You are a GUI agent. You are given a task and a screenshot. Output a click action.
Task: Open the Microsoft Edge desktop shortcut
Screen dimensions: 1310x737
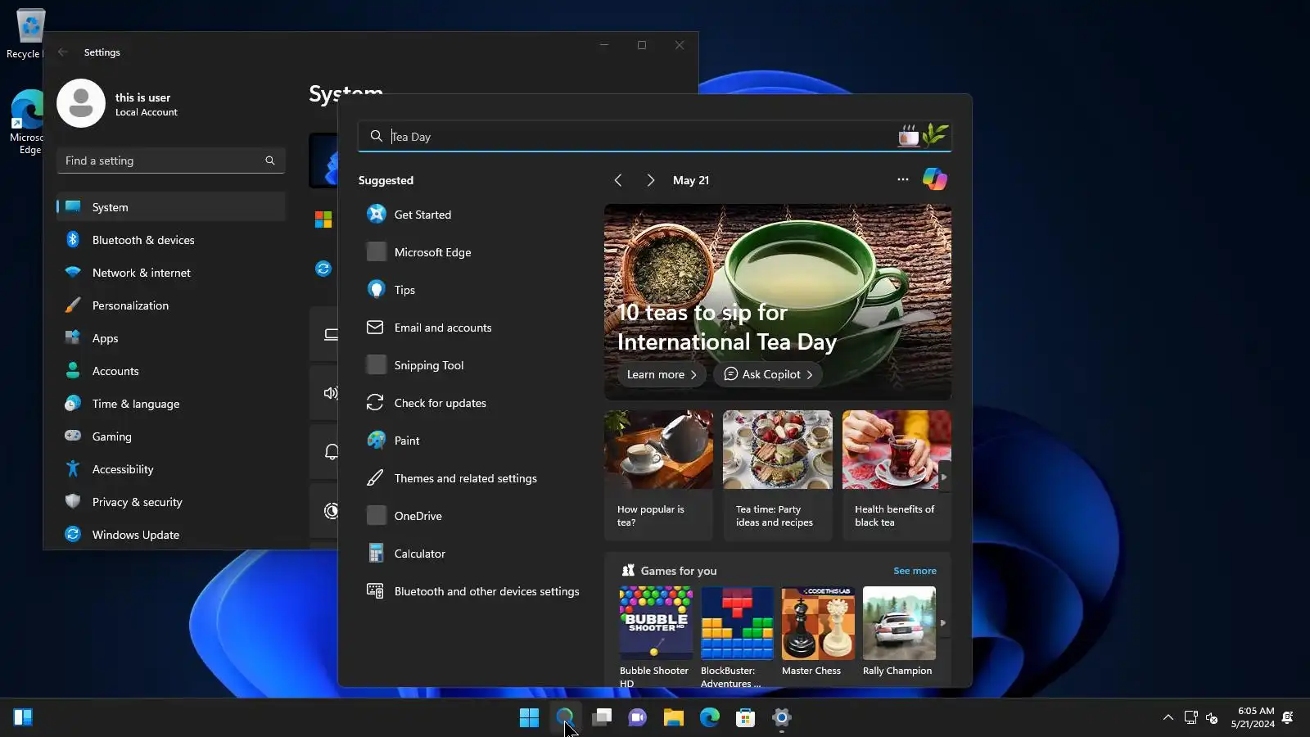point(27,121)
